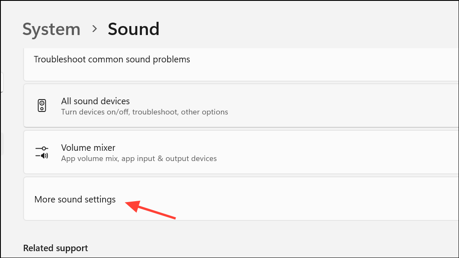Click the navigation pane edge on the left
Viewport: 459px width, 258px height.
[x=2, y=82]
